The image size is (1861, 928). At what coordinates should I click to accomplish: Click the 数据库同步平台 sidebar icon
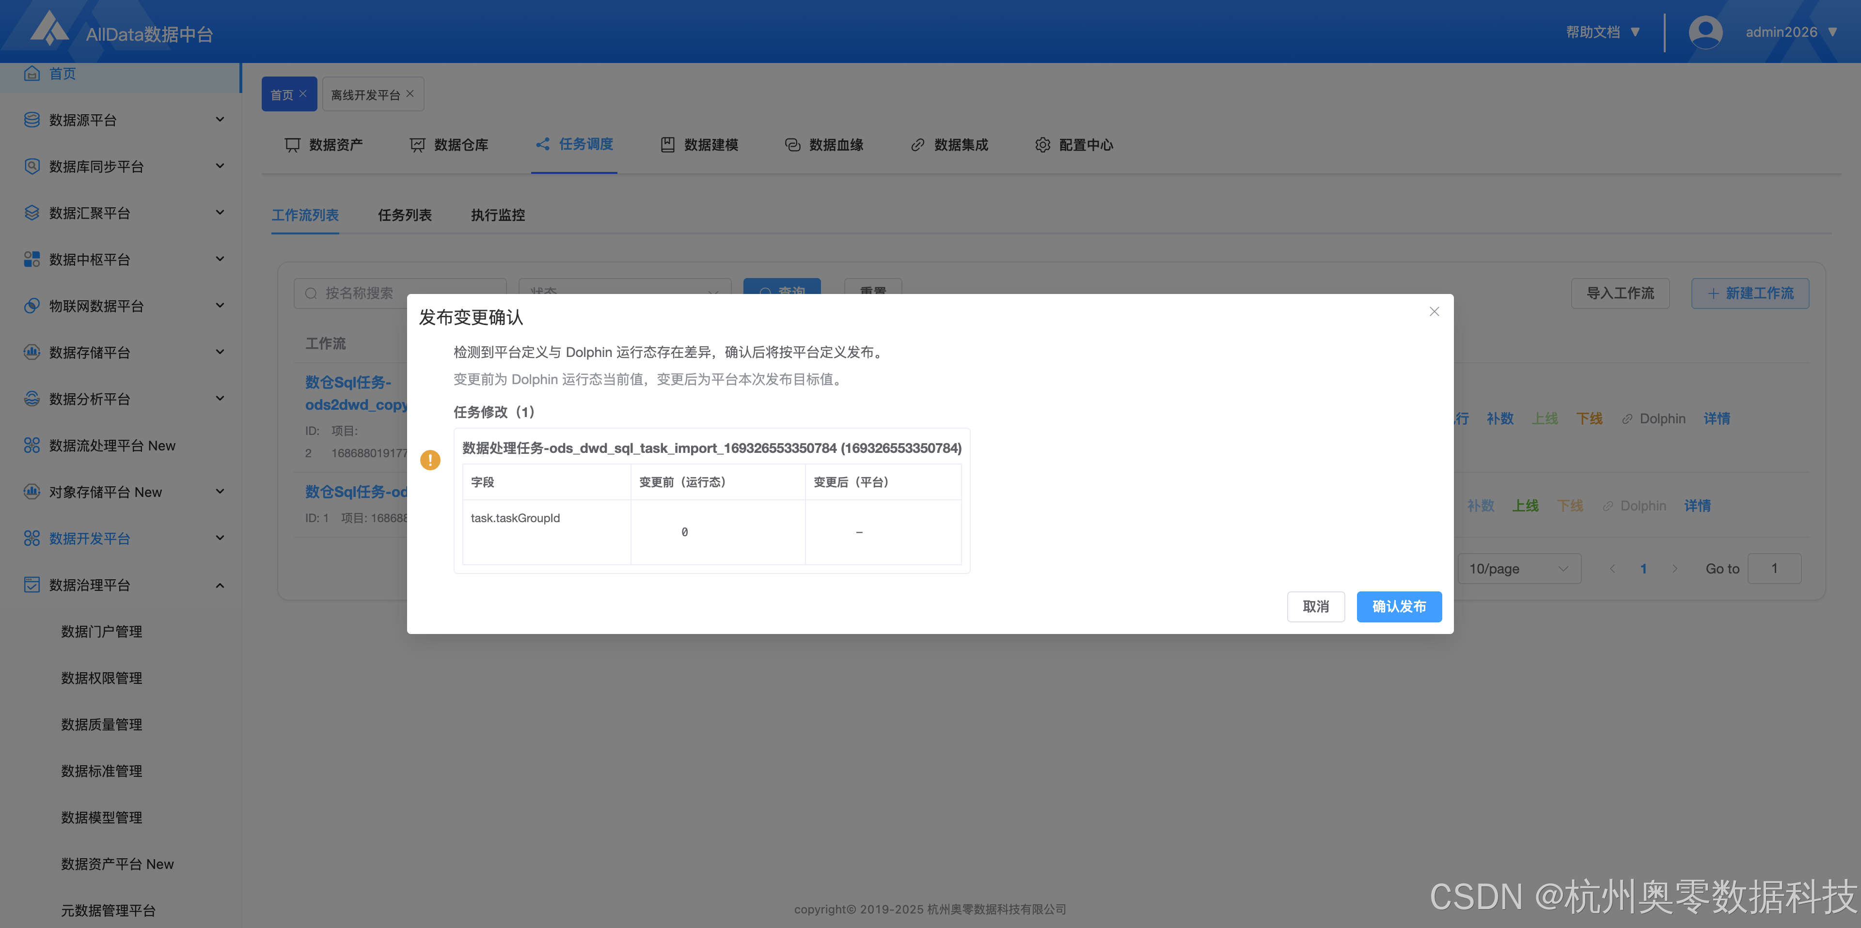point(32,166)
